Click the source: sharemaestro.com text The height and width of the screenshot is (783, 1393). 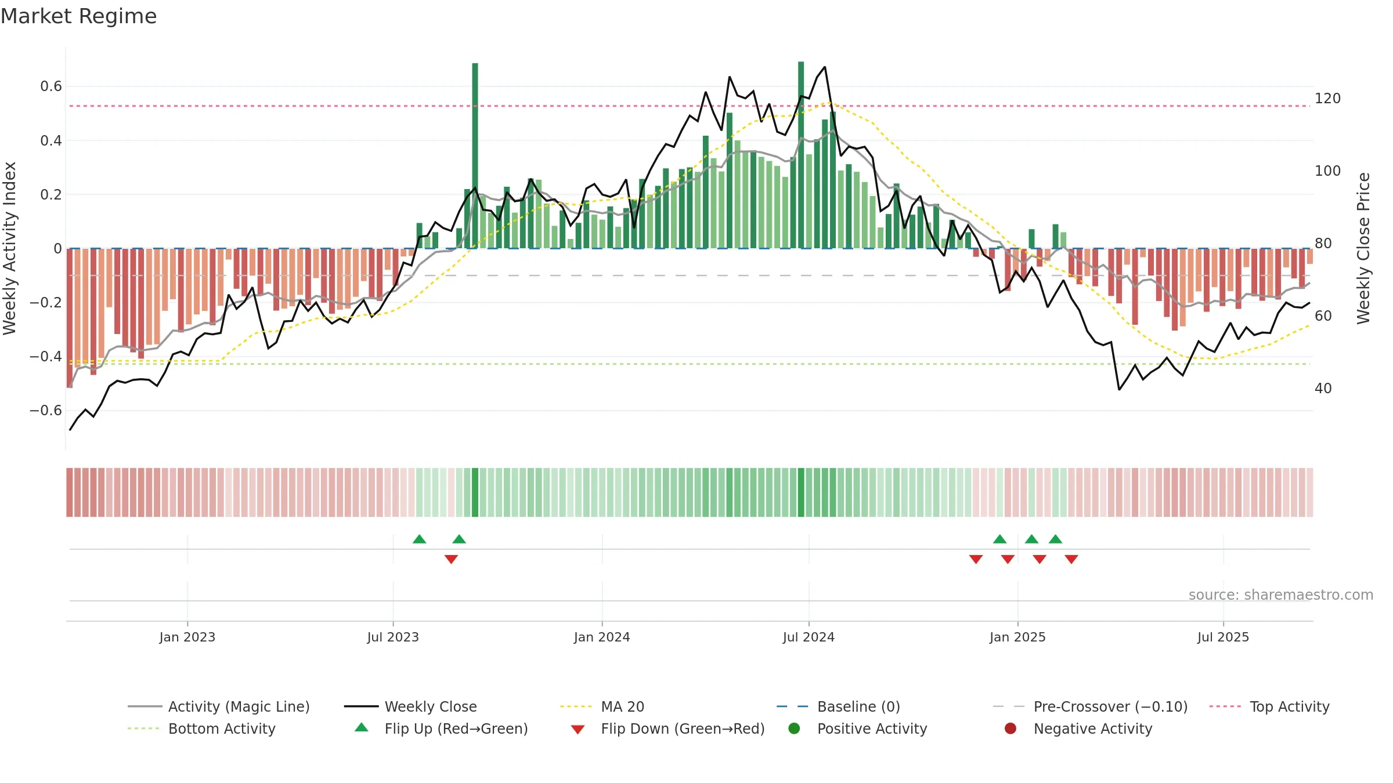click(x=1281, y=594)
